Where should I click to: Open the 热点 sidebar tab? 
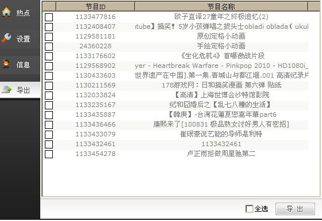coord(20,13)
